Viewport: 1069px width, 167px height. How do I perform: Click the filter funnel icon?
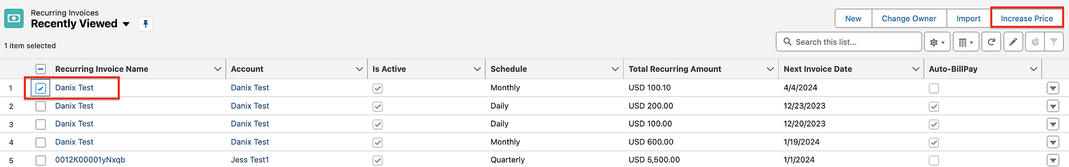[x=1054, y=42]
